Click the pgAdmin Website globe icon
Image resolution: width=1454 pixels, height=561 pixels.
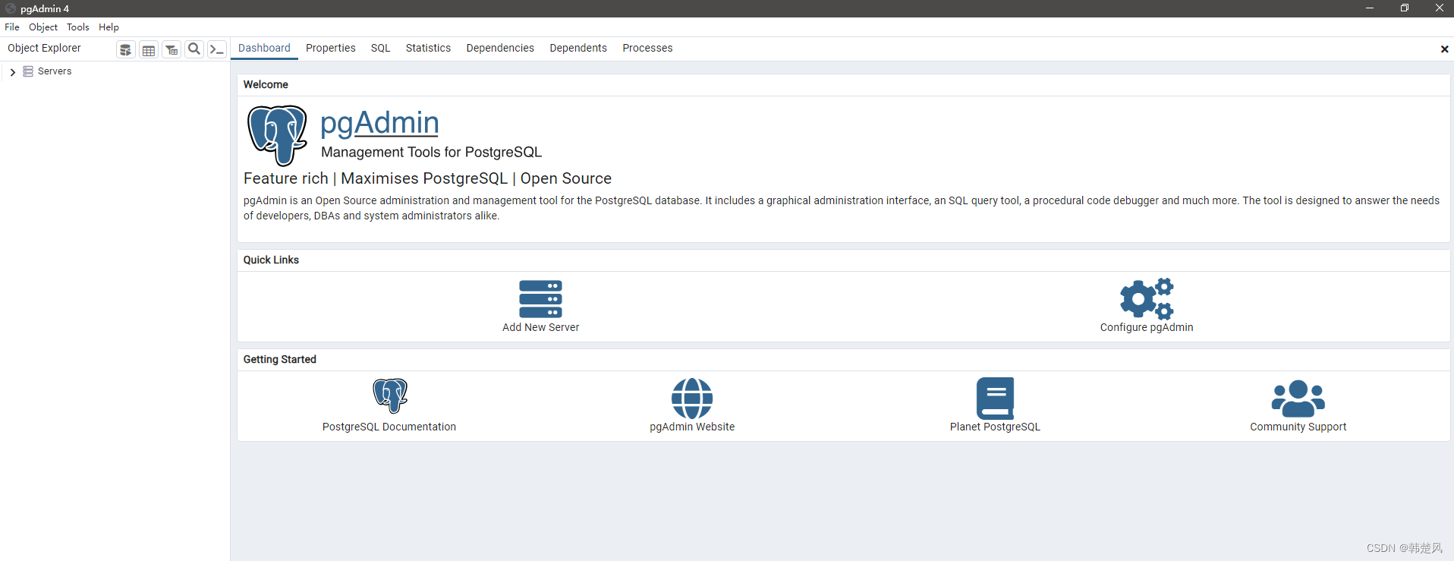coord(692,399)
